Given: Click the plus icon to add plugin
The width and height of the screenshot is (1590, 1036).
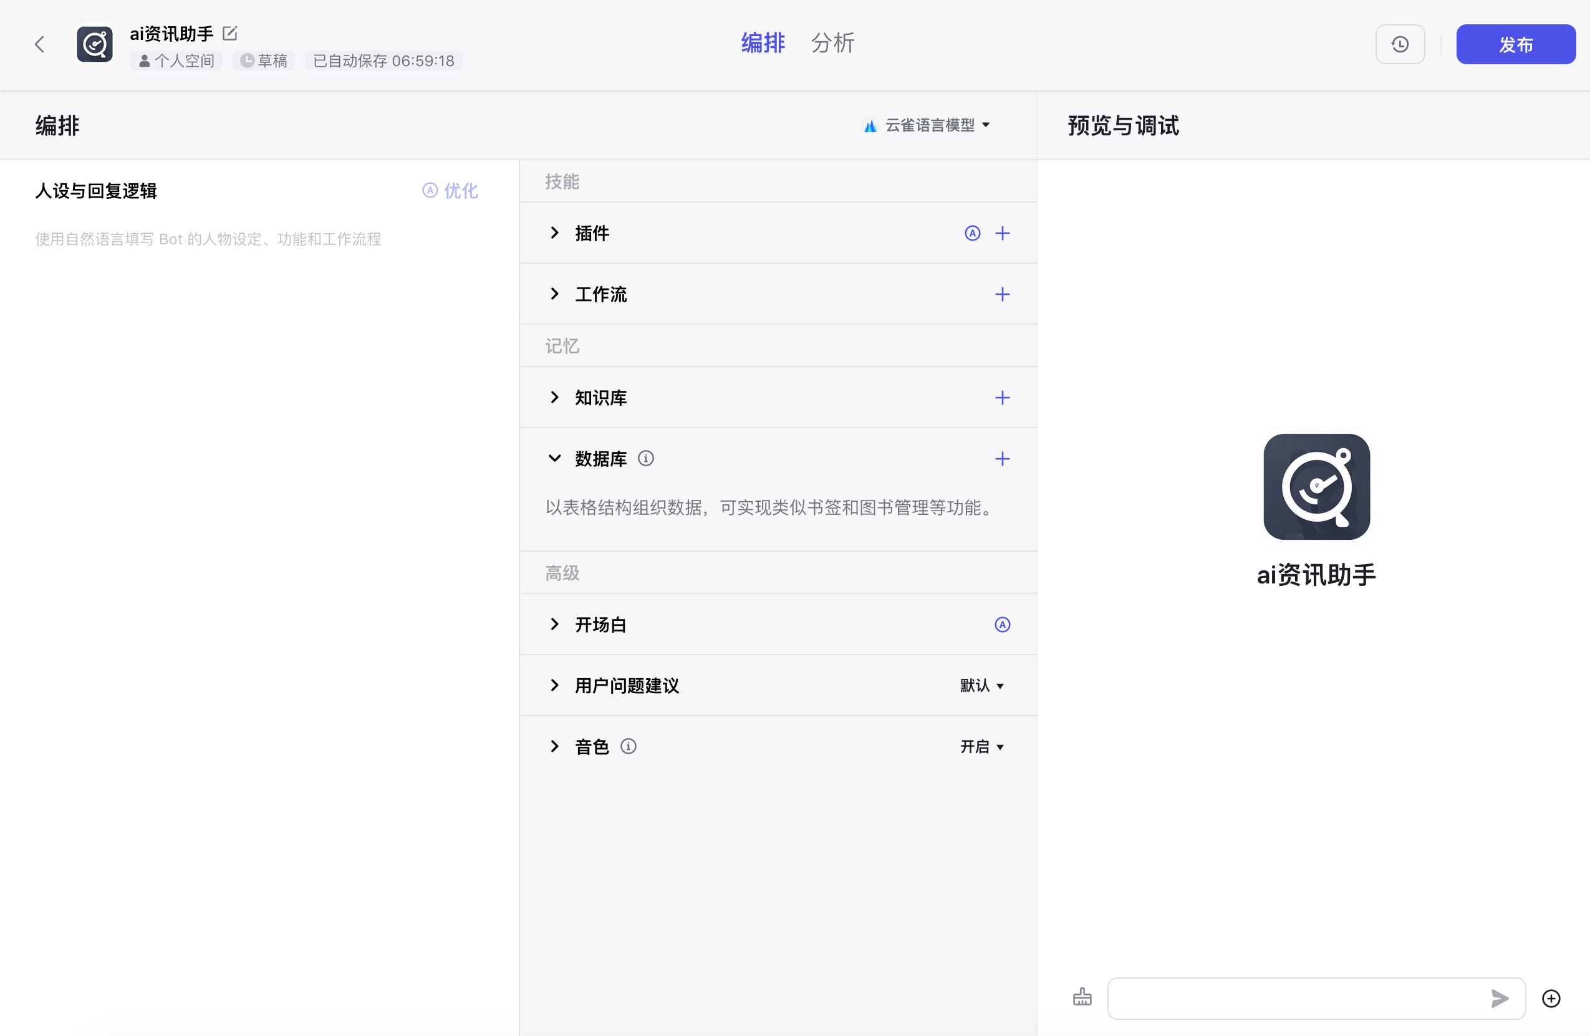Looking at the screenshot, I should coord(1002,233).
